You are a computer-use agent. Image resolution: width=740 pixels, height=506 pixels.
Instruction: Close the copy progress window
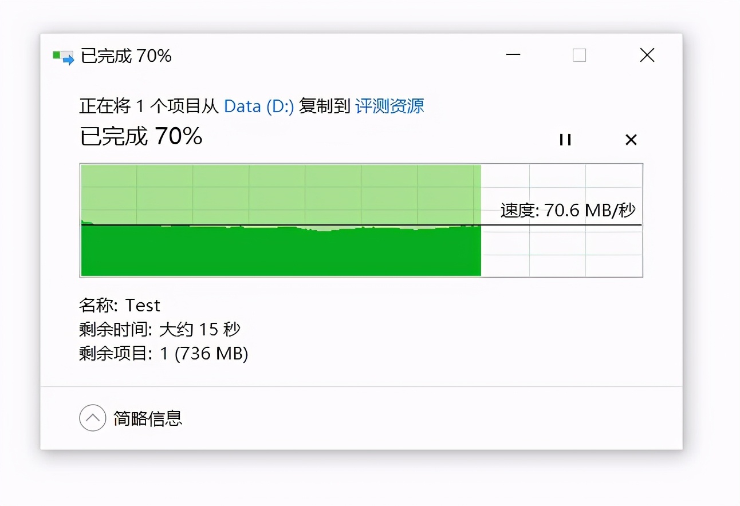(647, 56)
